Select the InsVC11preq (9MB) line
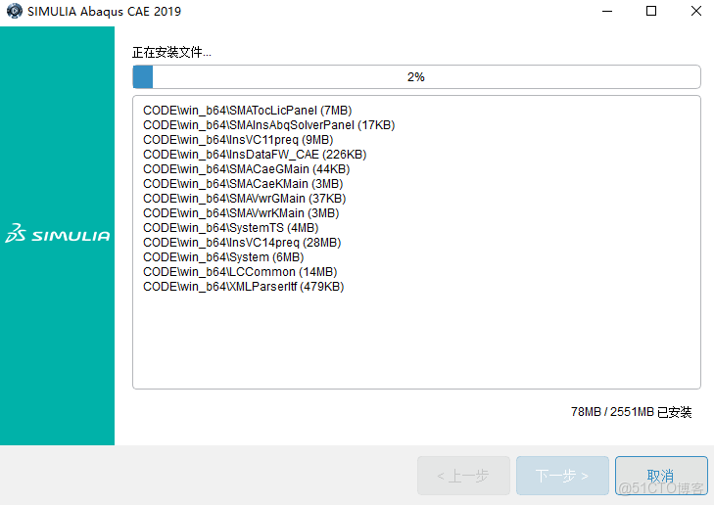The height and width of the screenshot is (505, 714). [x=238, y=140]
